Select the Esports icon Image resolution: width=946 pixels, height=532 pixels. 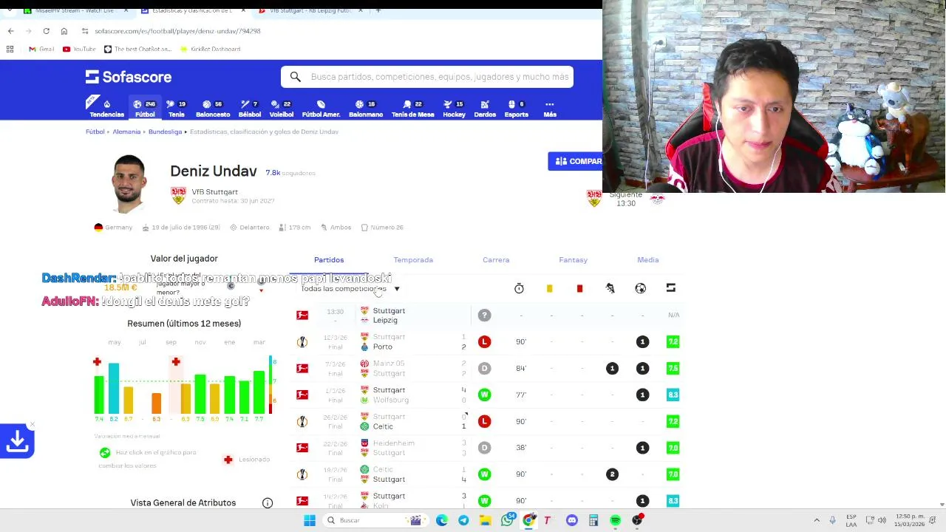(516, 108)
